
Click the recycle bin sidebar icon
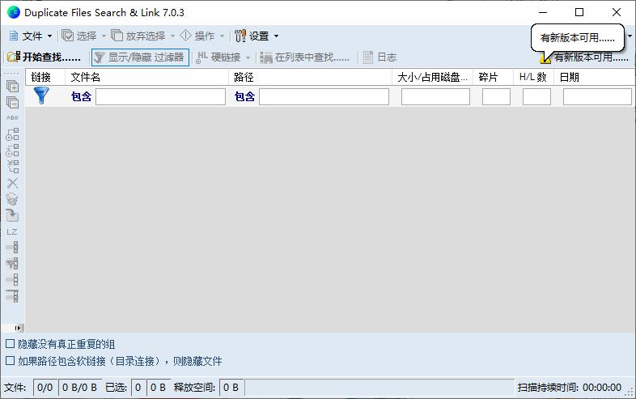[x=12, y=199]
